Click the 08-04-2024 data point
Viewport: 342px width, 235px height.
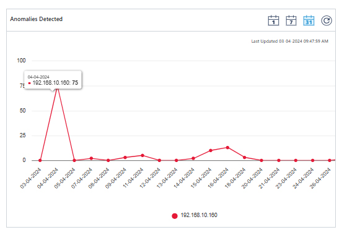tap(108, 161)
